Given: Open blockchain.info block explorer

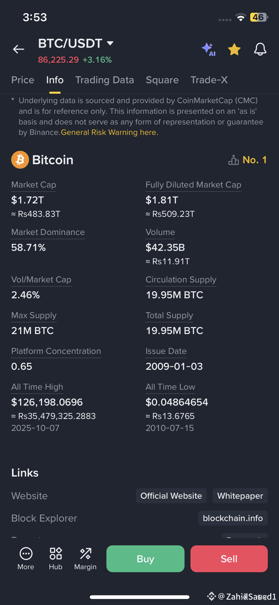Looking at the screenshot, I should (232, 518).
